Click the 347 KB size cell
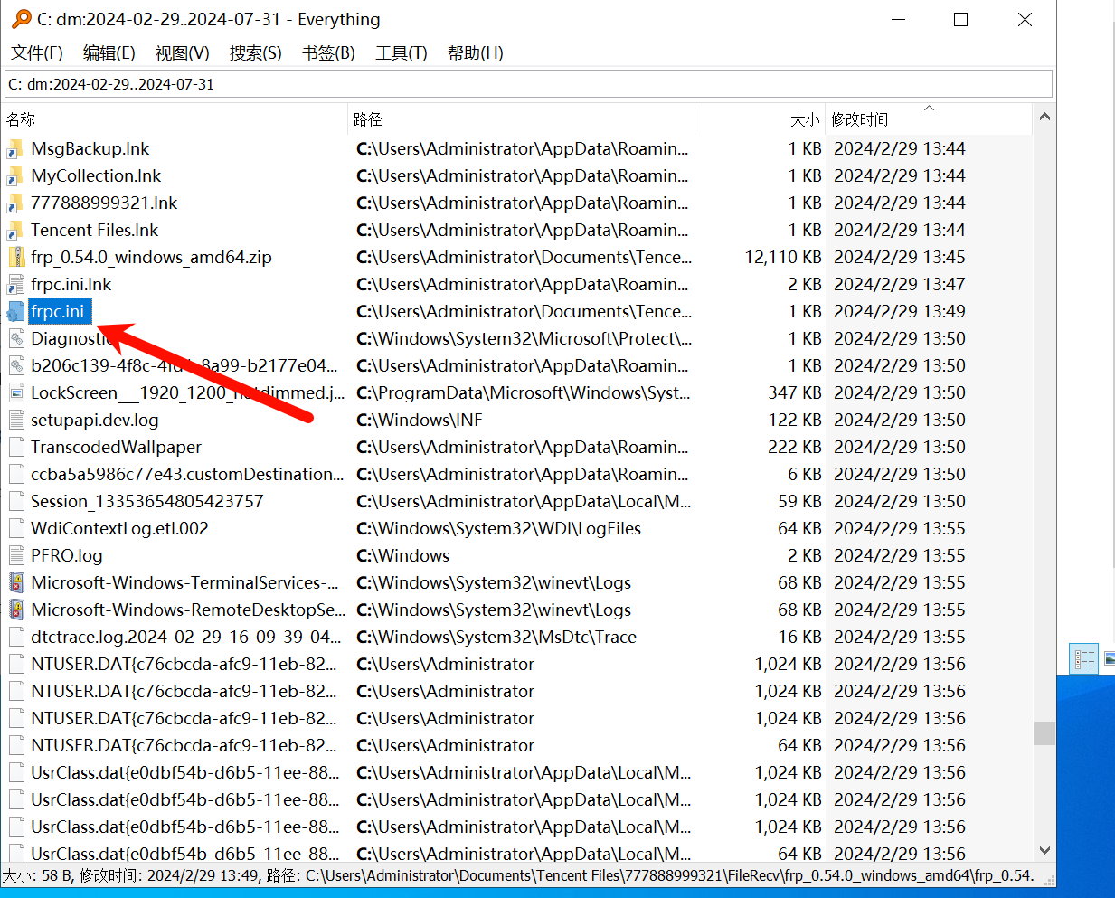 tap(795, 392)
